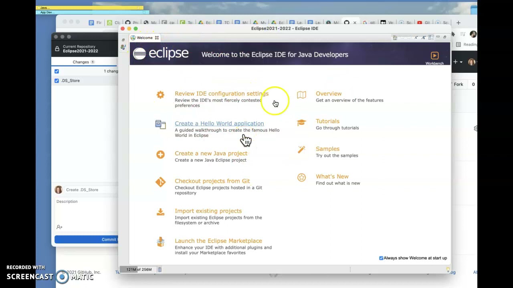The image size is (513, 288).
Task: Switch to the Google git browser tab
Action: (x=369, y=23)
